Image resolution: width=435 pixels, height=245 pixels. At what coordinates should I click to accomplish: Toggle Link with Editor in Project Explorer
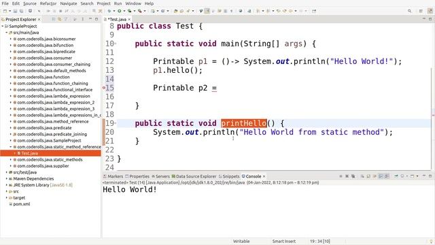pyautogui.click(x=60, y=20)
